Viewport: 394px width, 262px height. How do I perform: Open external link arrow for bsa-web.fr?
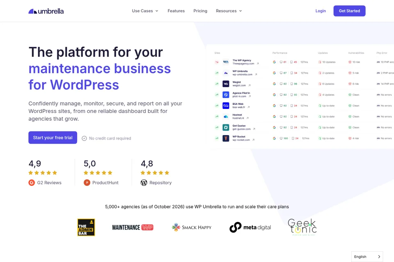pos(248,107)
